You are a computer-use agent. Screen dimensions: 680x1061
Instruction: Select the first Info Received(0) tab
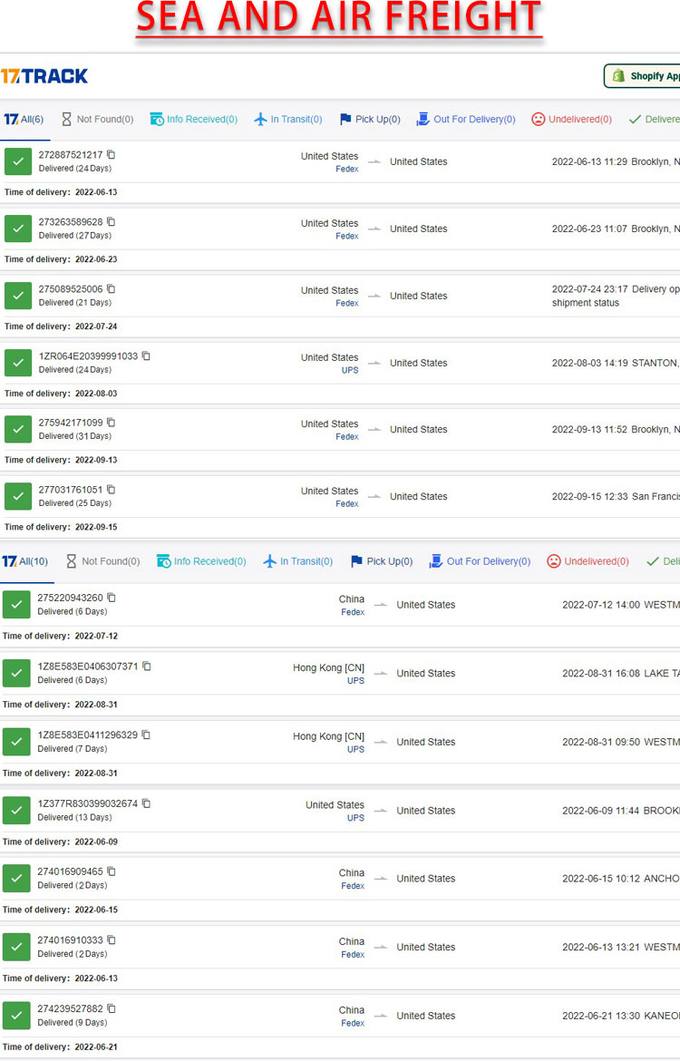point(193,119)
